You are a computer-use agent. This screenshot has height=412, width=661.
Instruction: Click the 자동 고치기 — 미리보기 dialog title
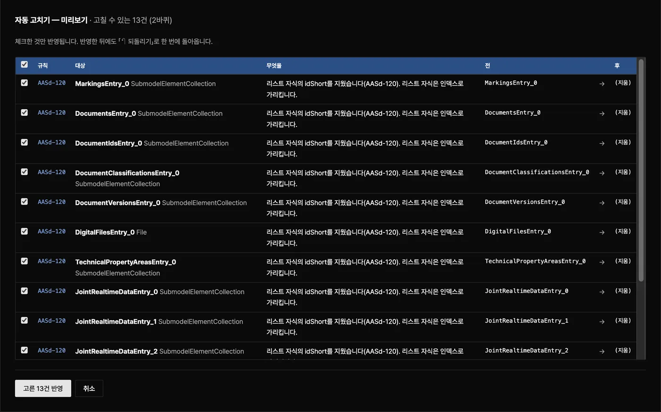coord(51,20)
